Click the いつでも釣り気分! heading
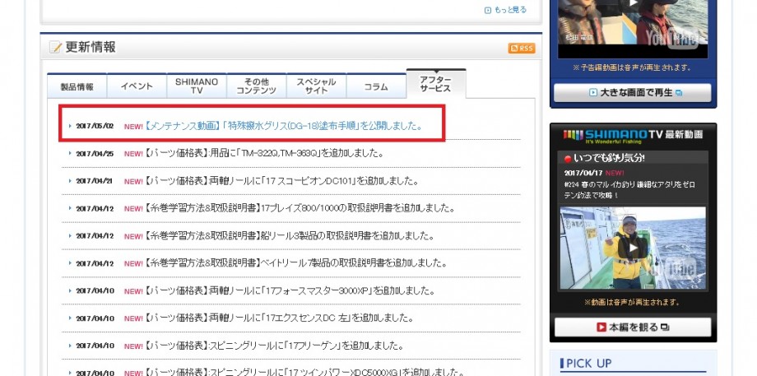 tap(609, 158)
